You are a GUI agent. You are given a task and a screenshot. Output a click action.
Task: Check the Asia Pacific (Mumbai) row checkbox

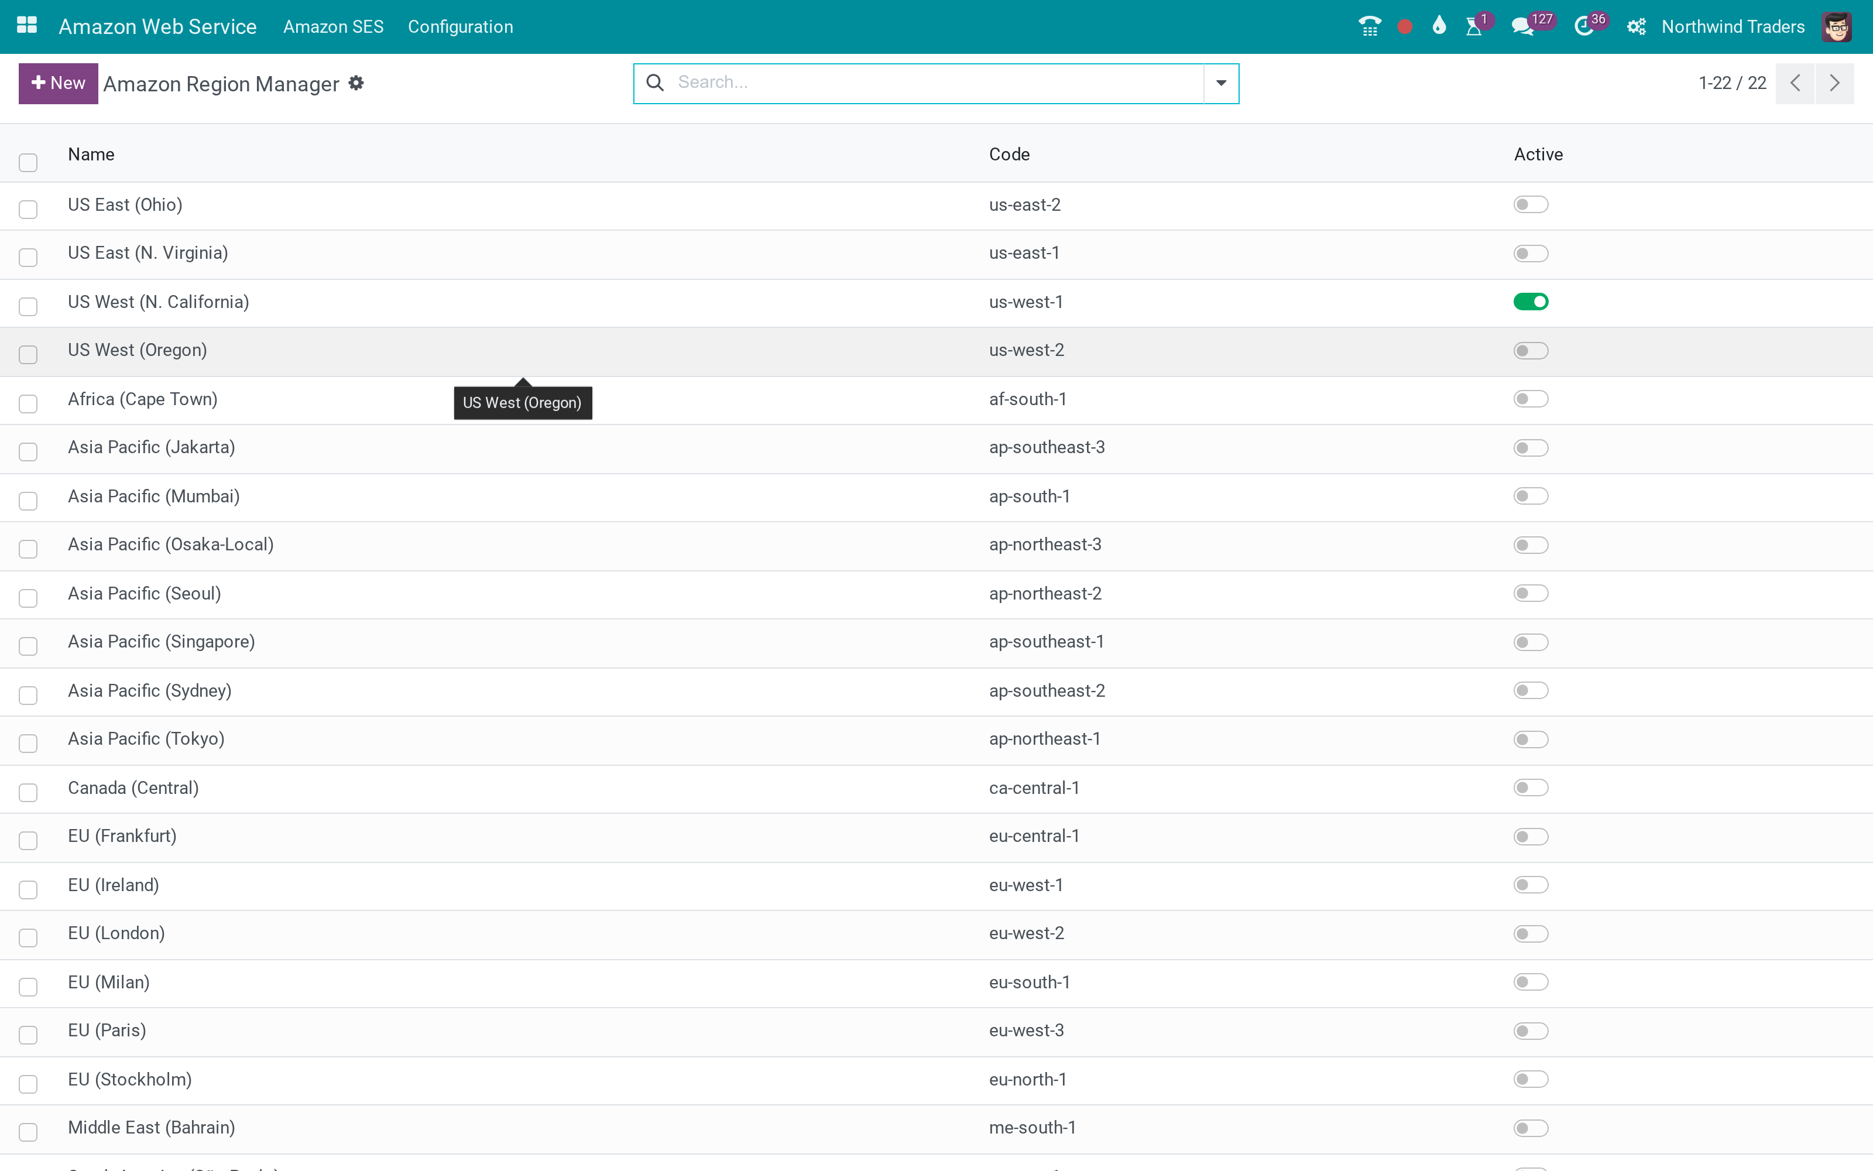point(28,500)
